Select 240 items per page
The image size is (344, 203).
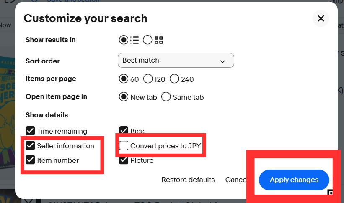tap(174, 79)
